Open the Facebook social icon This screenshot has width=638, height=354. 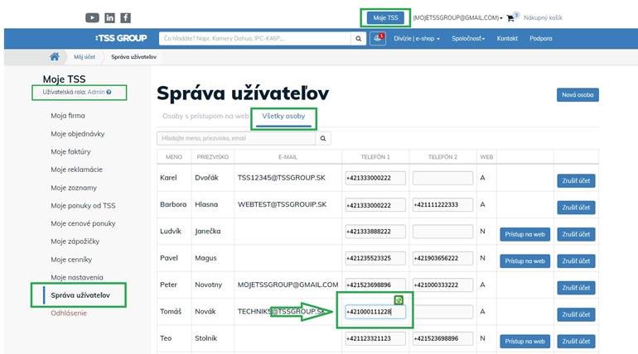[x=125, y=17]
